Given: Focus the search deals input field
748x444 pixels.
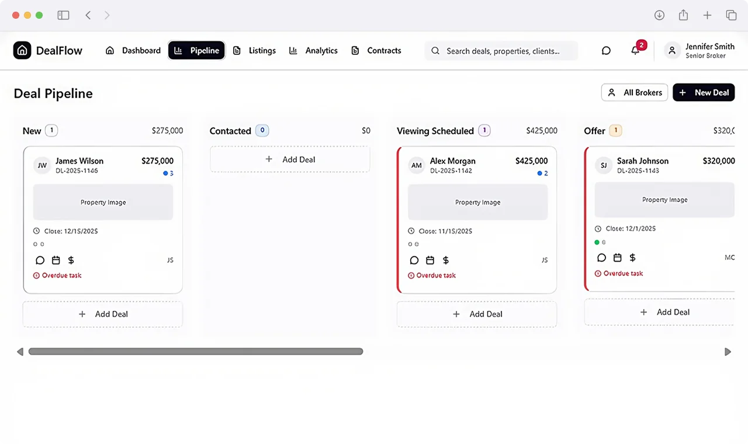Looking at the screenshot, I should [501, 51].
